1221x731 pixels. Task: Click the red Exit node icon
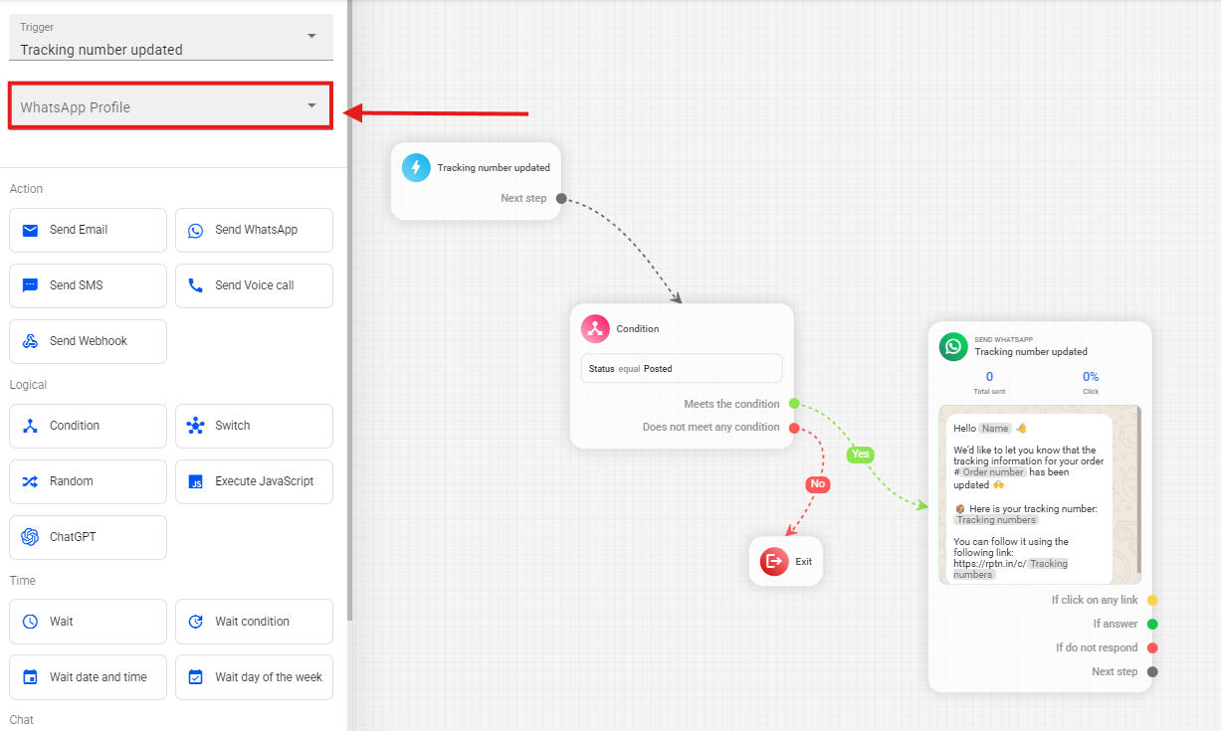click(773, 561)
